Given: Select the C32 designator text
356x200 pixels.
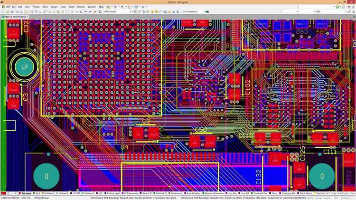Looking at the screenshot, I should [26, 26].
